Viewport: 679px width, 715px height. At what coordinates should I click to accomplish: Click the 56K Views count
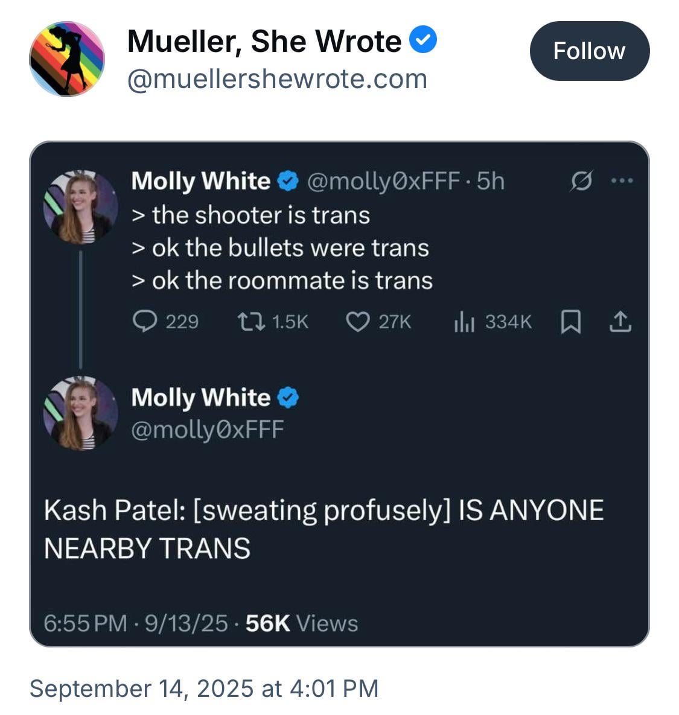pos(301,623)
